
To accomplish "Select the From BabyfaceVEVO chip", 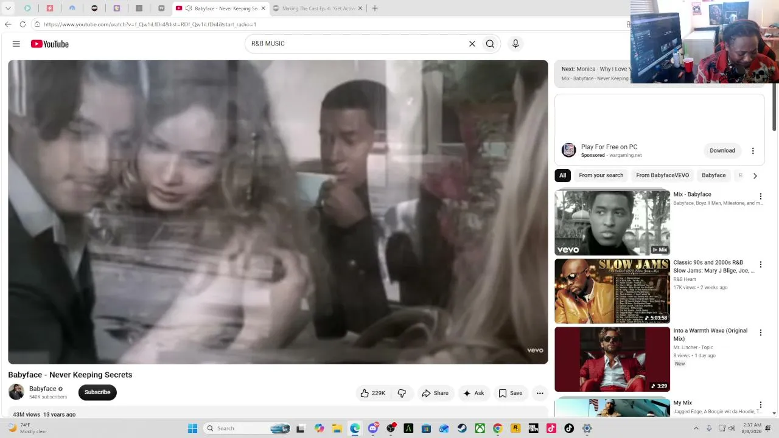I will coord(663,176).
